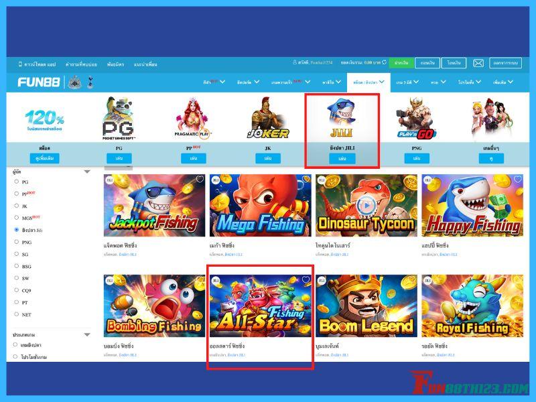Open the fourth top bar link
The width and height of the screenshot is (536, 402).
click(145, 64)
